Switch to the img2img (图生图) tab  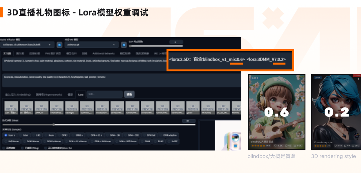(x=20, y=54)
